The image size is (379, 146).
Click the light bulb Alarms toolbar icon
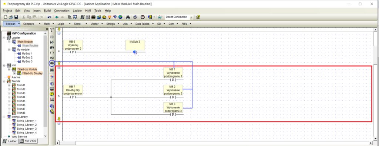click(x=110, y=17)
